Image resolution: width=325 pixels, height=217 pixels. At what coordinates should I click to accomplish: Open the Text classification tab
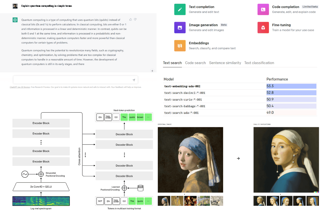click(x=259, y=63)
